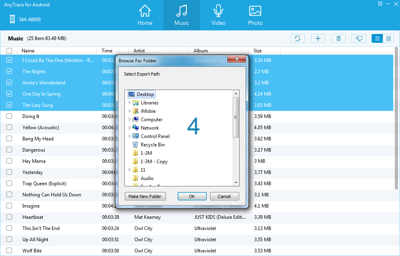
Task: Open the AnyTrans window menu icon
Action: [x=380, y=4]
